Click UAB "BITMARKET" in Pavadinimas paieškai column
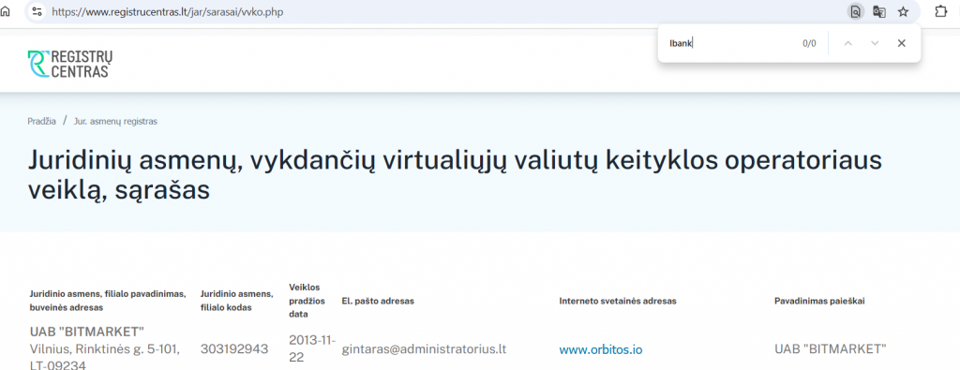The width and height of the screenshot is (960, 370). pyautogui.click(x=831, y=349)
